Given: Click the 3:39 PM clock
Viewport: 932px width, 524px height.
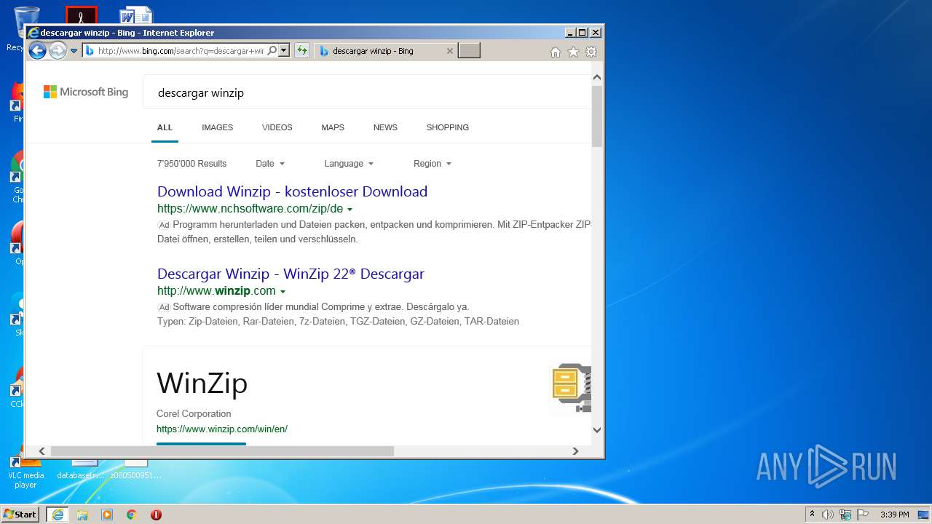Looking at the screenshot, I should pyautogui.click(x=894, y=515).
